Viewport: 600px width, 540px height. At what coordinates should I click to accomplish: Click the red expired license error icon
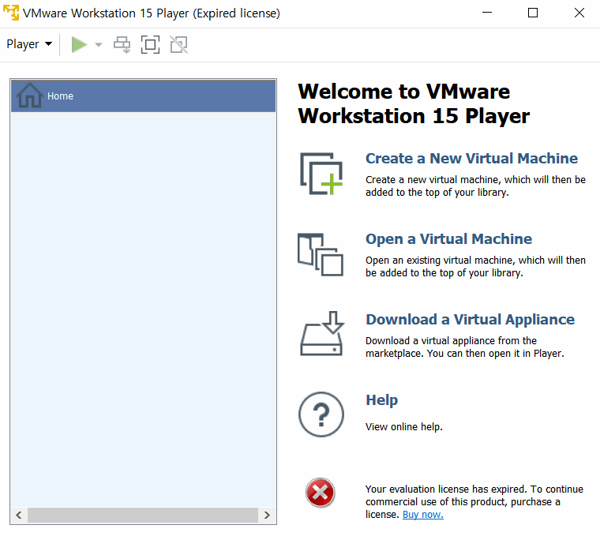(321, 493)
